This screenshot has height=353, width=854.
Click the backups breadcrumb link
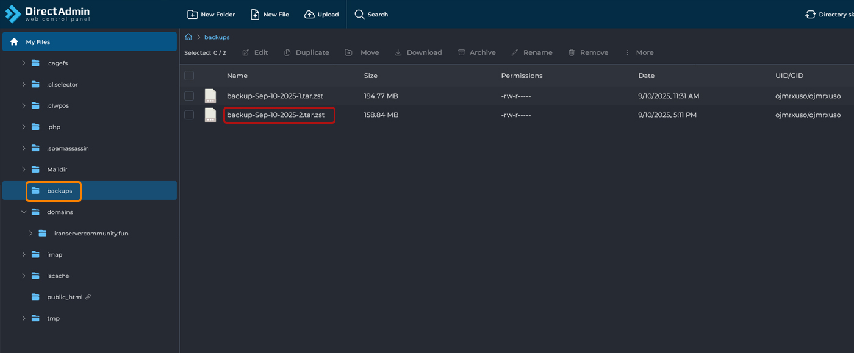click(x=218, y=37)
